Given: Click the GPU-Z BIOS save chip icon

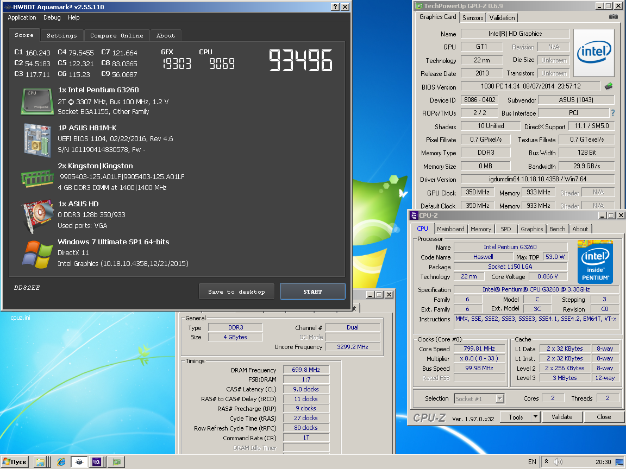Looking at the screenshot, I should pos(609,86).
